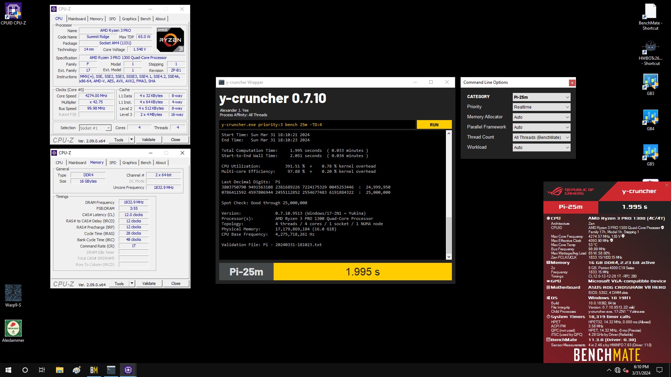This screenshot has width=671, height=377.
Task: Open the Warp9-S desktop icon
Action: coord(13,296)
